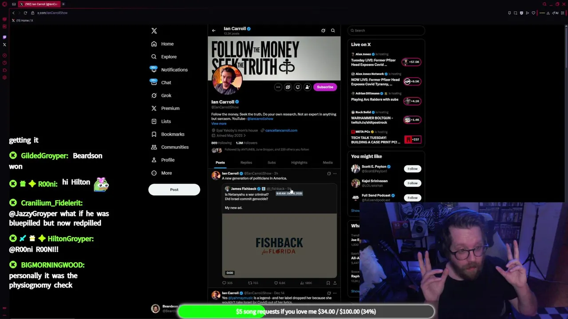Open the cancelIancarroll.com link
The width and height of the screenshot is (568, 319).
281,130
